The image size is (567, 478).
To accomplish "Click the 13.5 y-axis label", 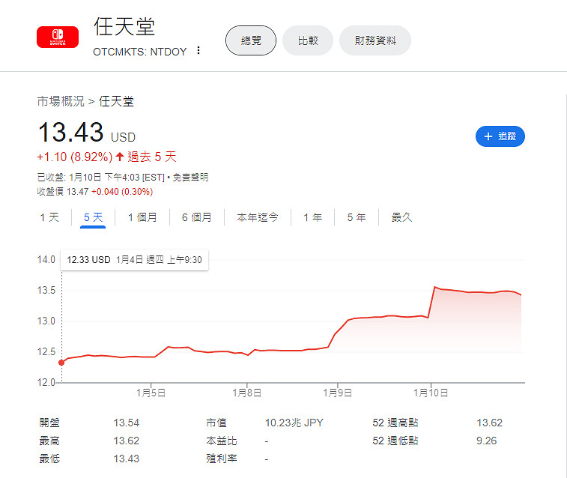I will point(46,291).
